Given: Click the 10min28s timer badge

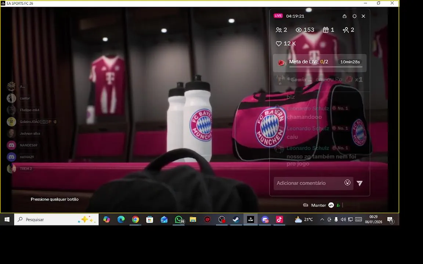Looking at the screenshot, I should pos(350,62).
